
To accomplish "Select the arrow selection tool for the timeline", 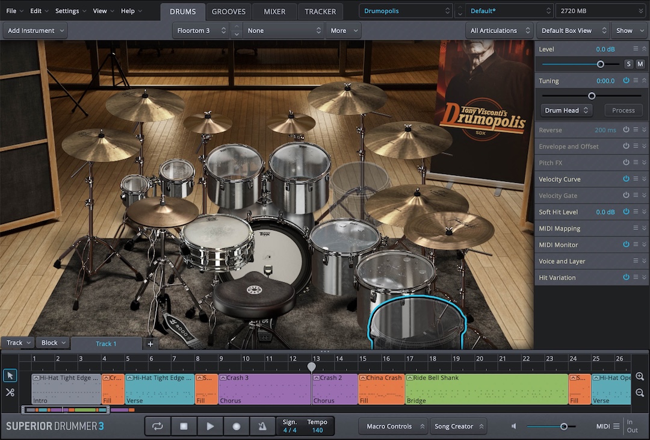I will tap(10, 376).
